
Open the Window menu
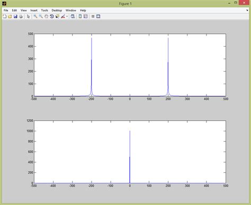(71, 10)
